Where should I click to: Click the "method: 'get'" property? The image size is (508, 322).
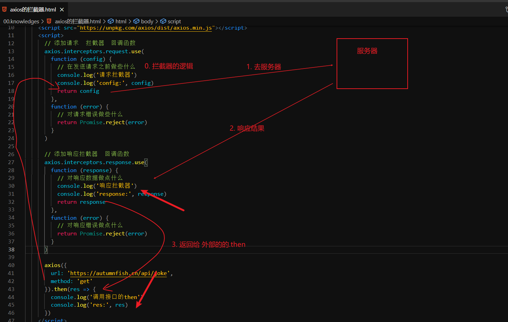72,281
